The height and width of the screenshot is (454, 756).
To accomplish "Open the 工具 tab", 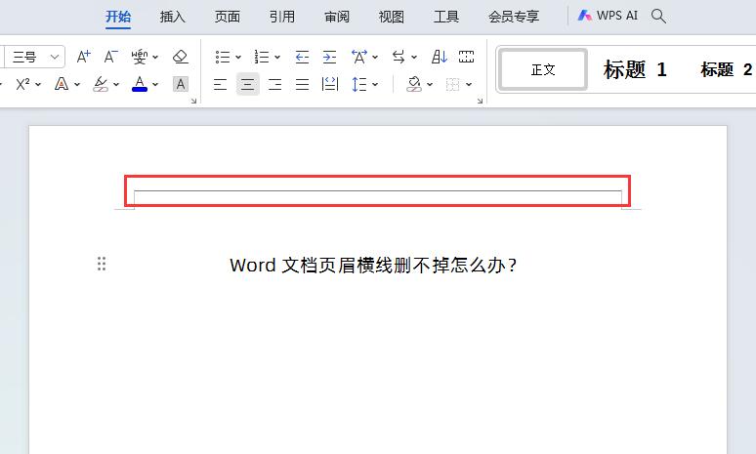I will pos(446,17).
